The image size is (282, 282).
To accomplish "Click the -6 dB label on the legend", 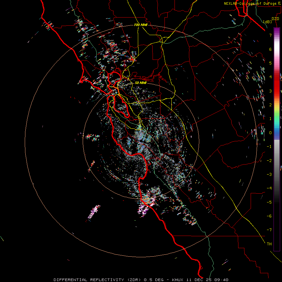I will pos(269,216).
